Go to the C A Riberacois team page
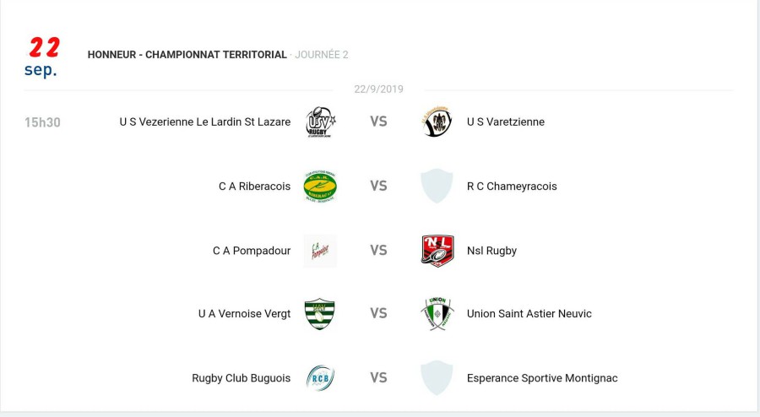 254,187
